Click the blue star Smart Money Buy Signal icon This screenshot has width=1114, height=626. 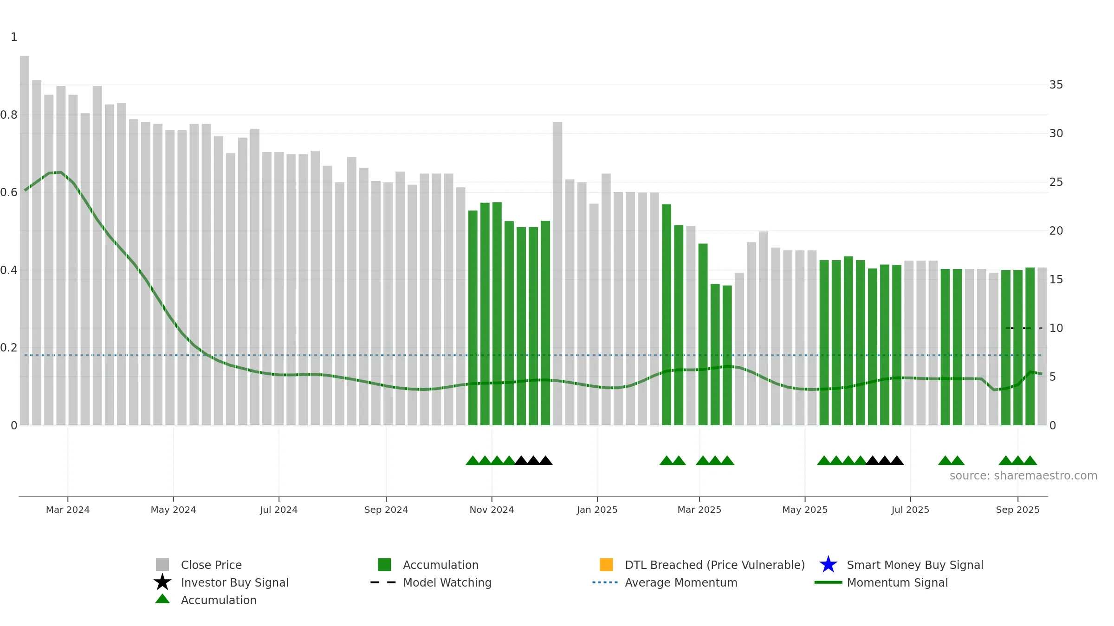828,564
